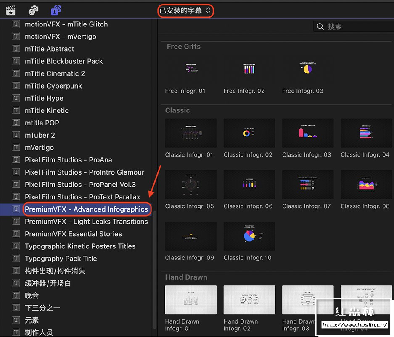Screen dimensions: 394x337
Task: Select Classic Infogr. 08 area chart thumbnail
Action: 366,184
